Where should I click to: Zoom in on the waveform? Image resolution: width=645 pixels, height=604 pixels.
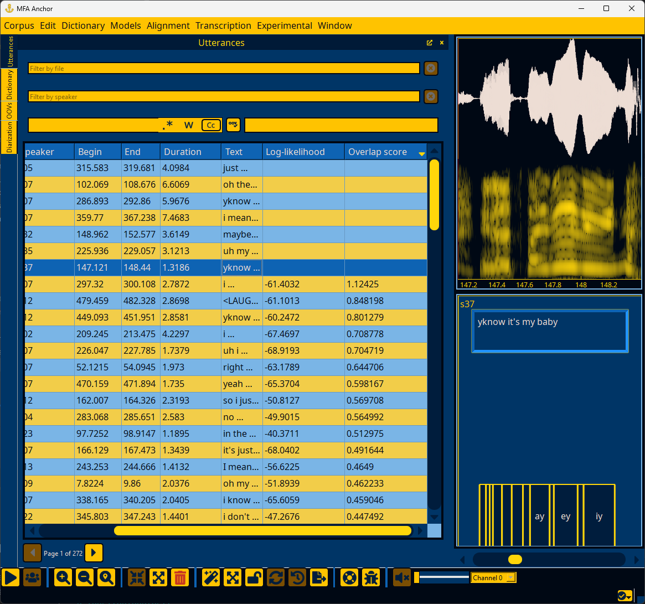click(x=63, y=578)
